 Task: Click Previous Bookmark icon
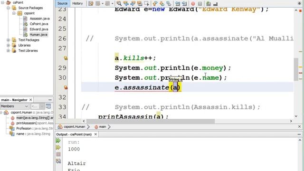[x=155, y=3]
